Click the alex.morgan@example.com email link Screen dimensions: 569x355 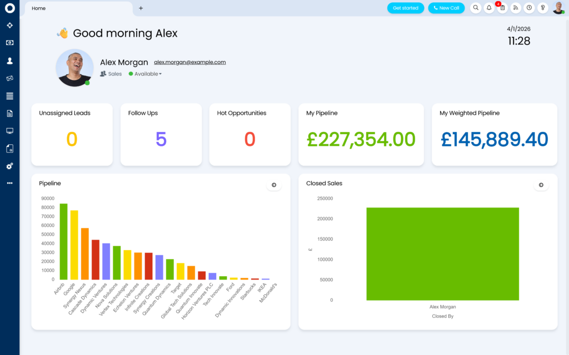(x=189, y=63)
